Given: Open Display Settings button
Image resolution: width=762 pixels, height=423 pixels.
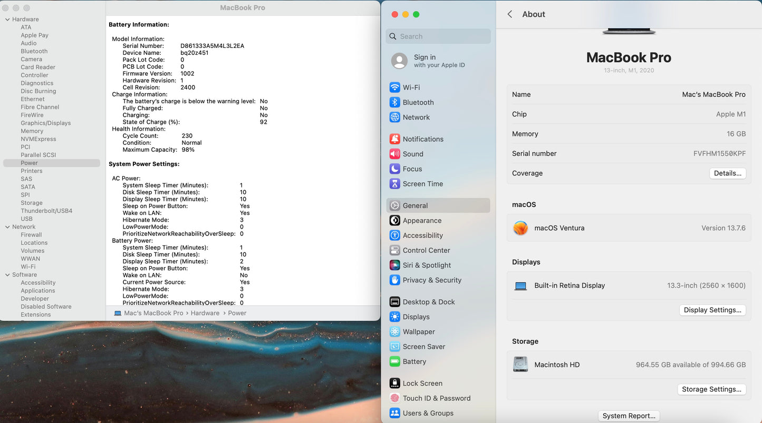Looking at the screenshot, I should (x=712, y=310).
